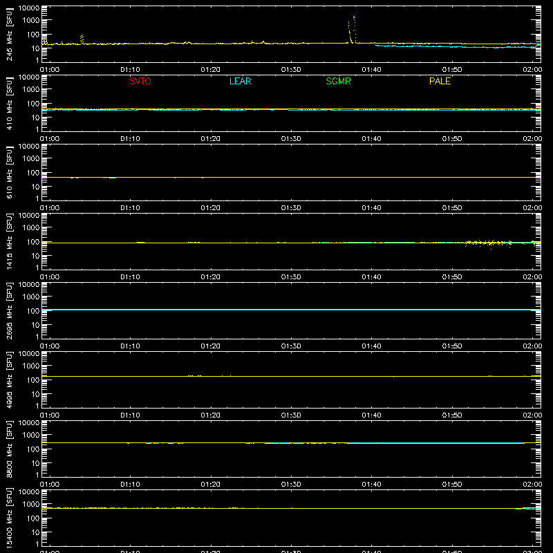Click the cyan LEAR station label
This screenshot has height=553, width=553.
pyautogui.click(x=240, y=81)
